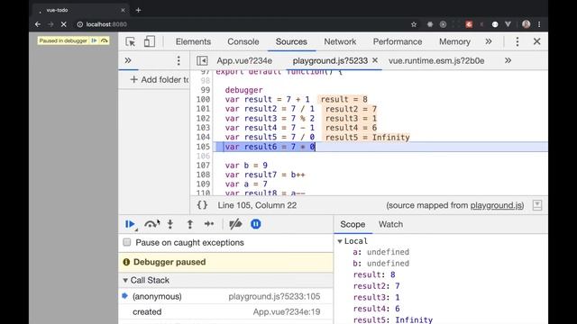Select the (anonymous) call stack frame
The height and width of the screenshot is (324, 577).
pyautogui.click(x=225, y=296)
